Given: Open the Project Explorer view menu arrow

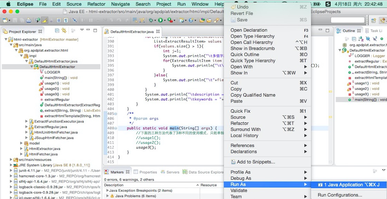Looking at the screenshot, I should [82, 30].
